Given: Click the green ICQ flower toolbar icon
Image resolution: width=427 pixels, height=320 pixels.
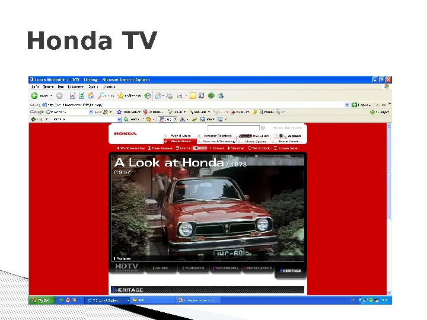Looking at the screenshot, I should tap(211, 95).
